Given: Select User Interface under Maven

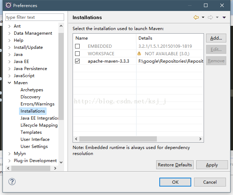Looking at the screenshot, I should pyautogui.click(x=35, y=139).
